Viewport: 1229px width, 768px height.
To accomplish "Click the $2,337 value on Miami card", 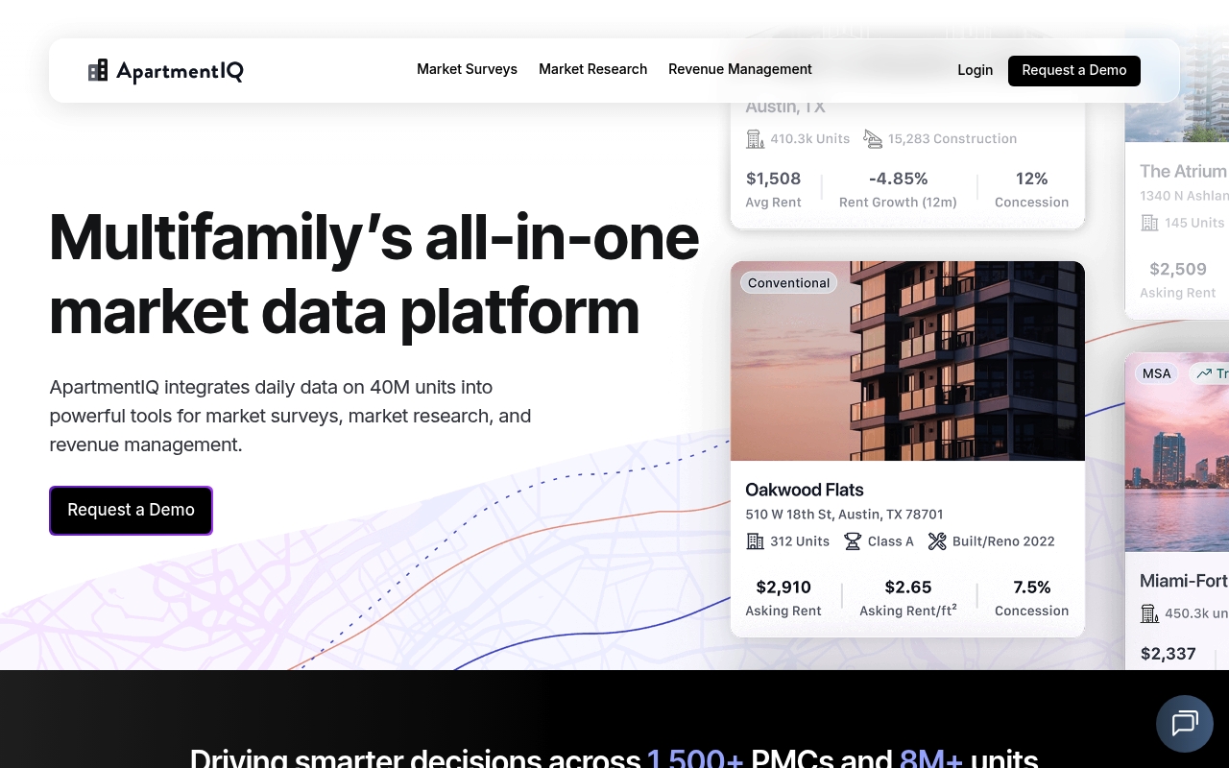I will pos(1169,655).
